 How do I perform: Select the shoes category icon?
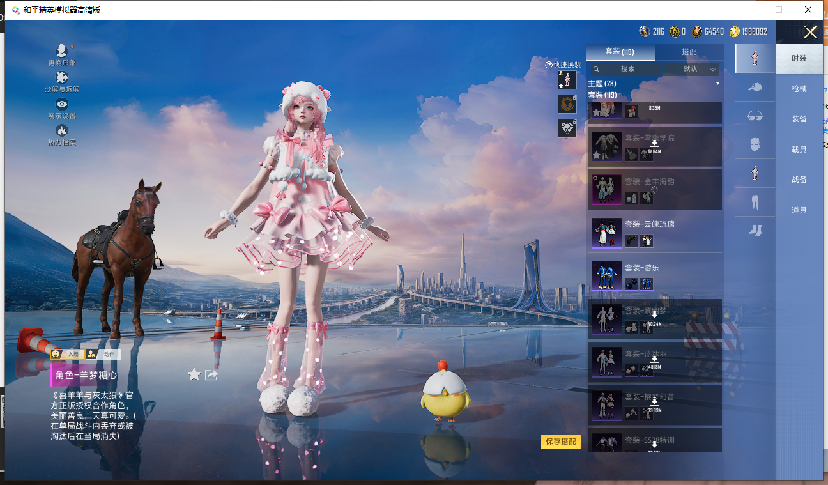(x=755, y=231)
